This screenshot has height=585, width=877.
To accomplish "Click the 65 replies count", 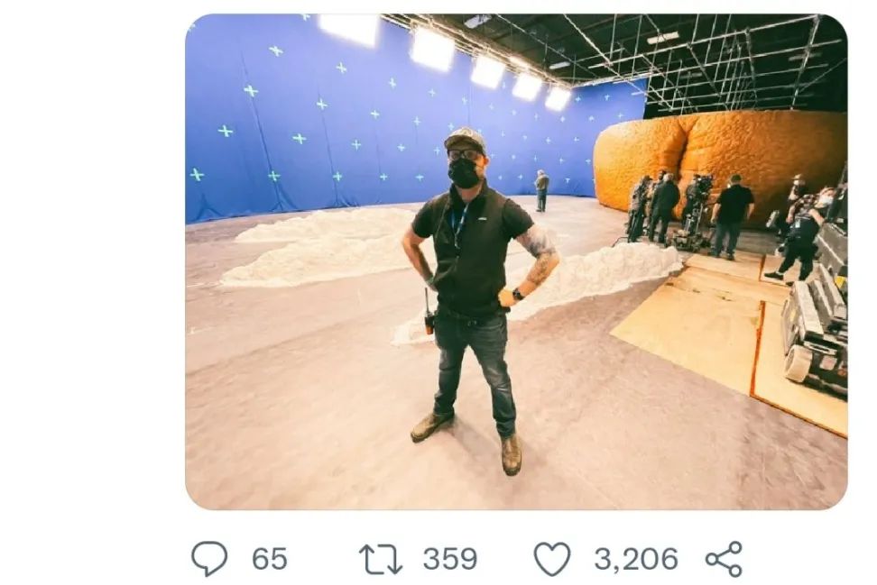I will 269,559.
